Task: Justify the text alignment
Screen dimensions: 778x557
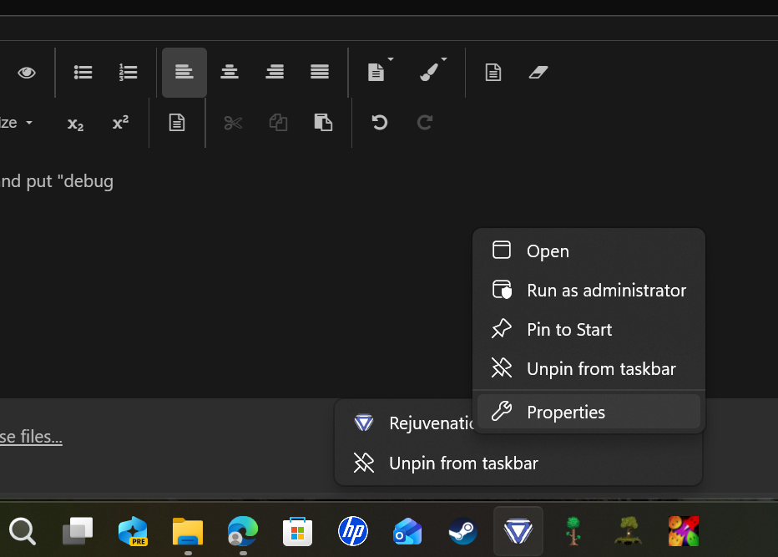Action: [x=320, y=73]
